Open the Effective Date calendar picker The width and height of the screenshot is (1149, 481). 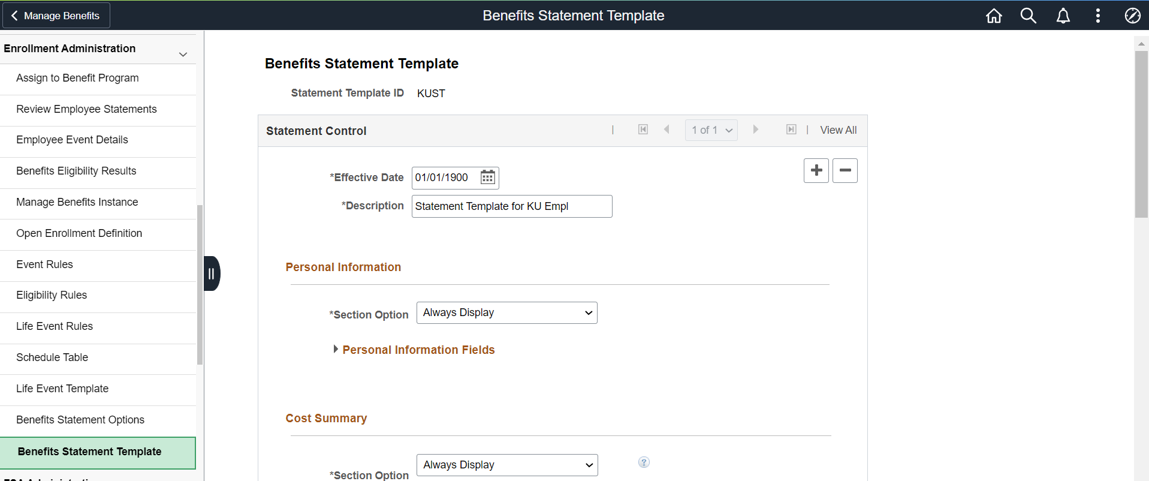pyautogui.click(x=488, y=178)
